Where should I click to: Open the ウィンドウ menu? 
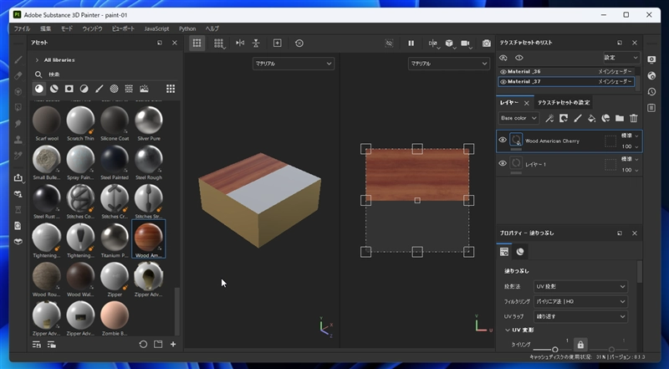click(92, 28)
